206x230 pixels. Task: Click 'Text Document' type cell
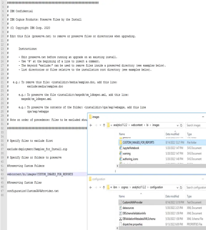coord(194,202)
